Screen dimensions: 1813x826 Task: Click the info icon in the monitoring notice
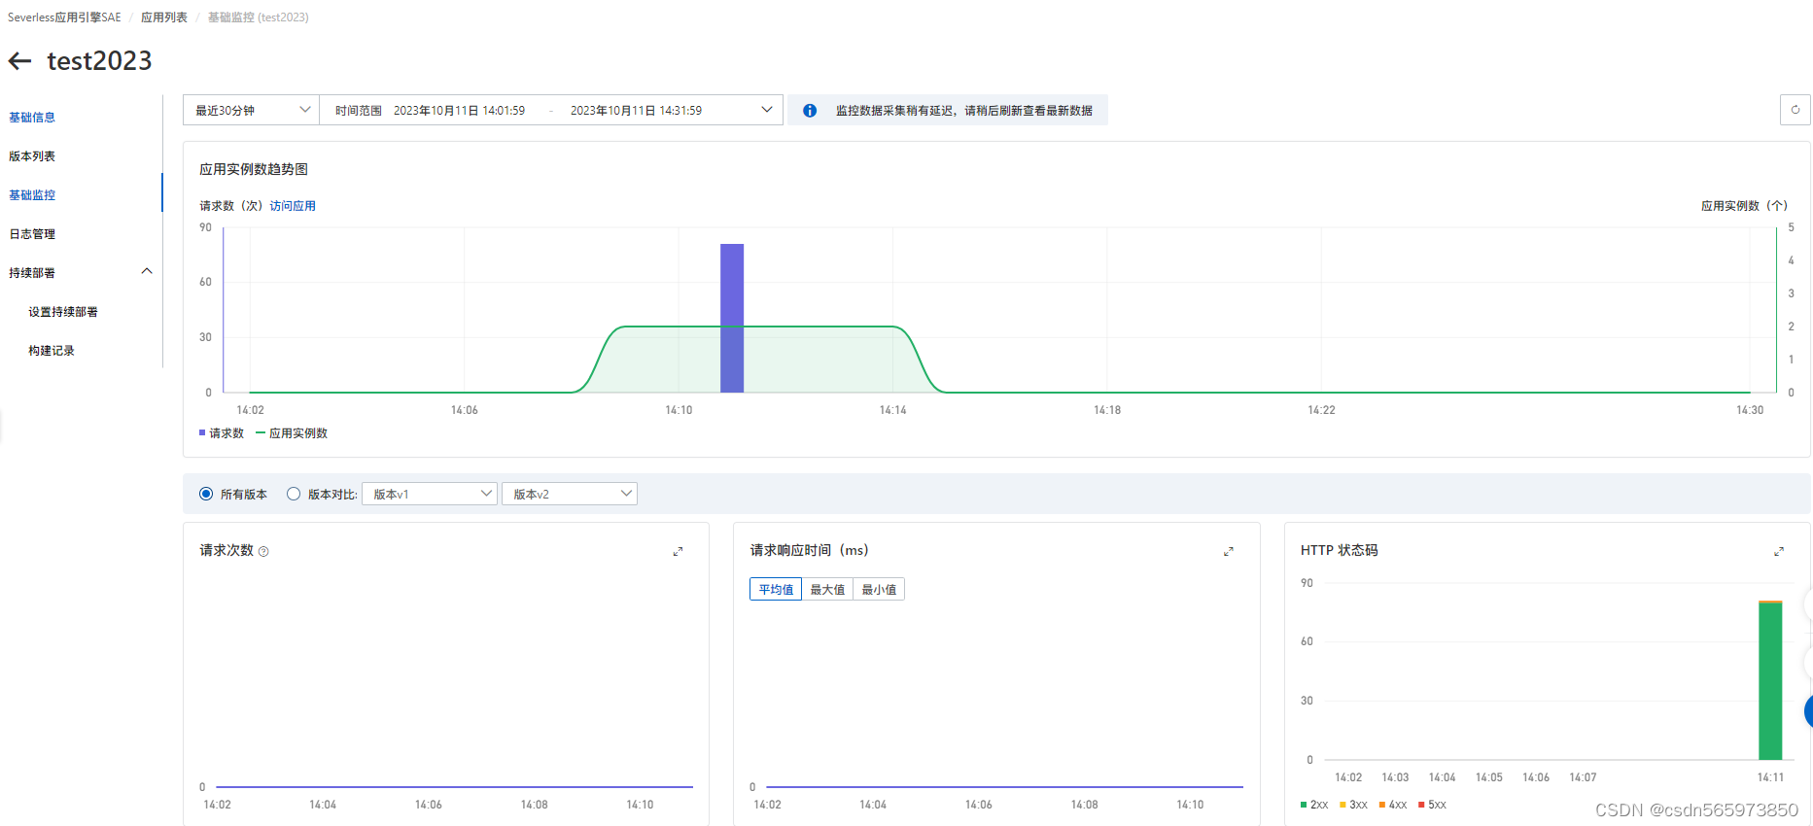click(809, 111)
